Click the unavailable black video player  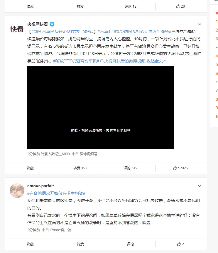click(x=101, y=108)
